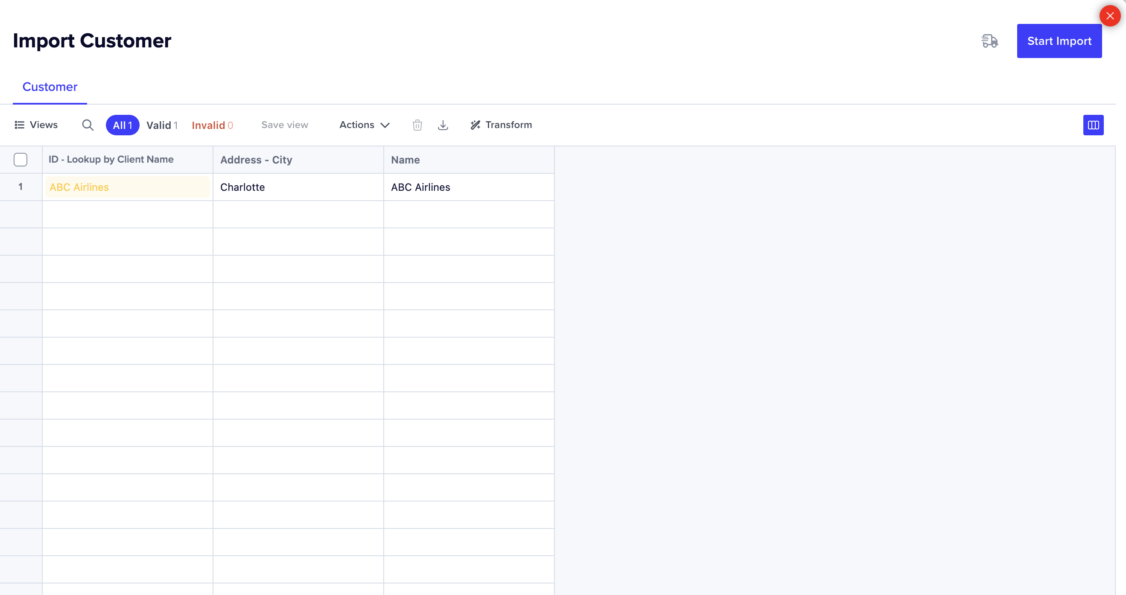This screenshot has height=595, width=1126.
Task: Click Save view
Action: point(285,125)
